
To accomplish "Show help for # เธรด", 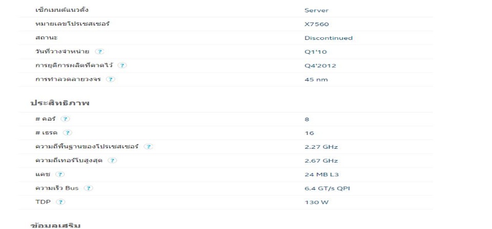I will pyautogui.click(x=68, y=132).
